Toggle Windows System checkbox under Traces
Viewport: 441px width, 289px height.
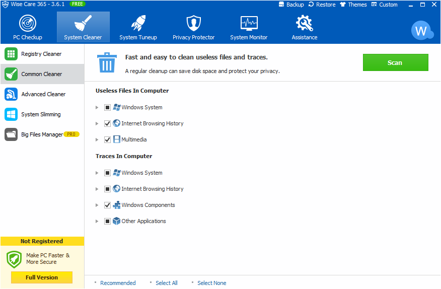(107, 173)
